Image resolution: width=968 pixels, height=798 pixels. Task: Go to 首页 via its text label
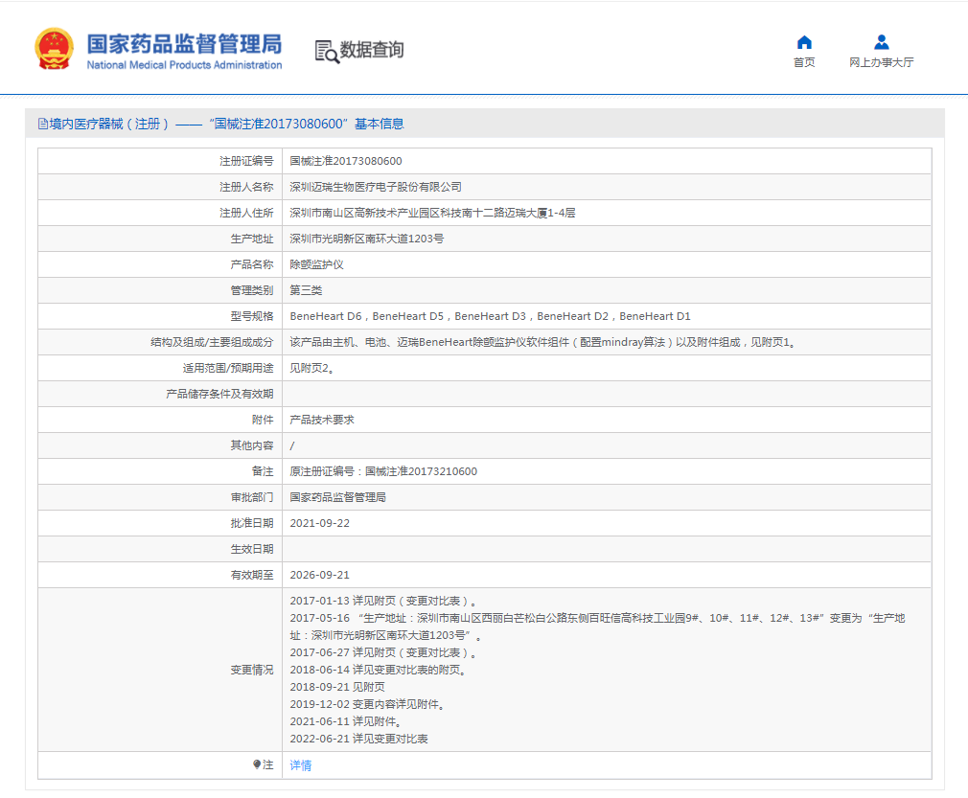[x=804, y=62]
